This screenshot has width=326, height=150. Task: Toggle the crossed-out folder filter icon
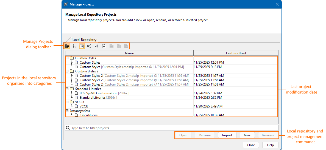coord(82,46)
